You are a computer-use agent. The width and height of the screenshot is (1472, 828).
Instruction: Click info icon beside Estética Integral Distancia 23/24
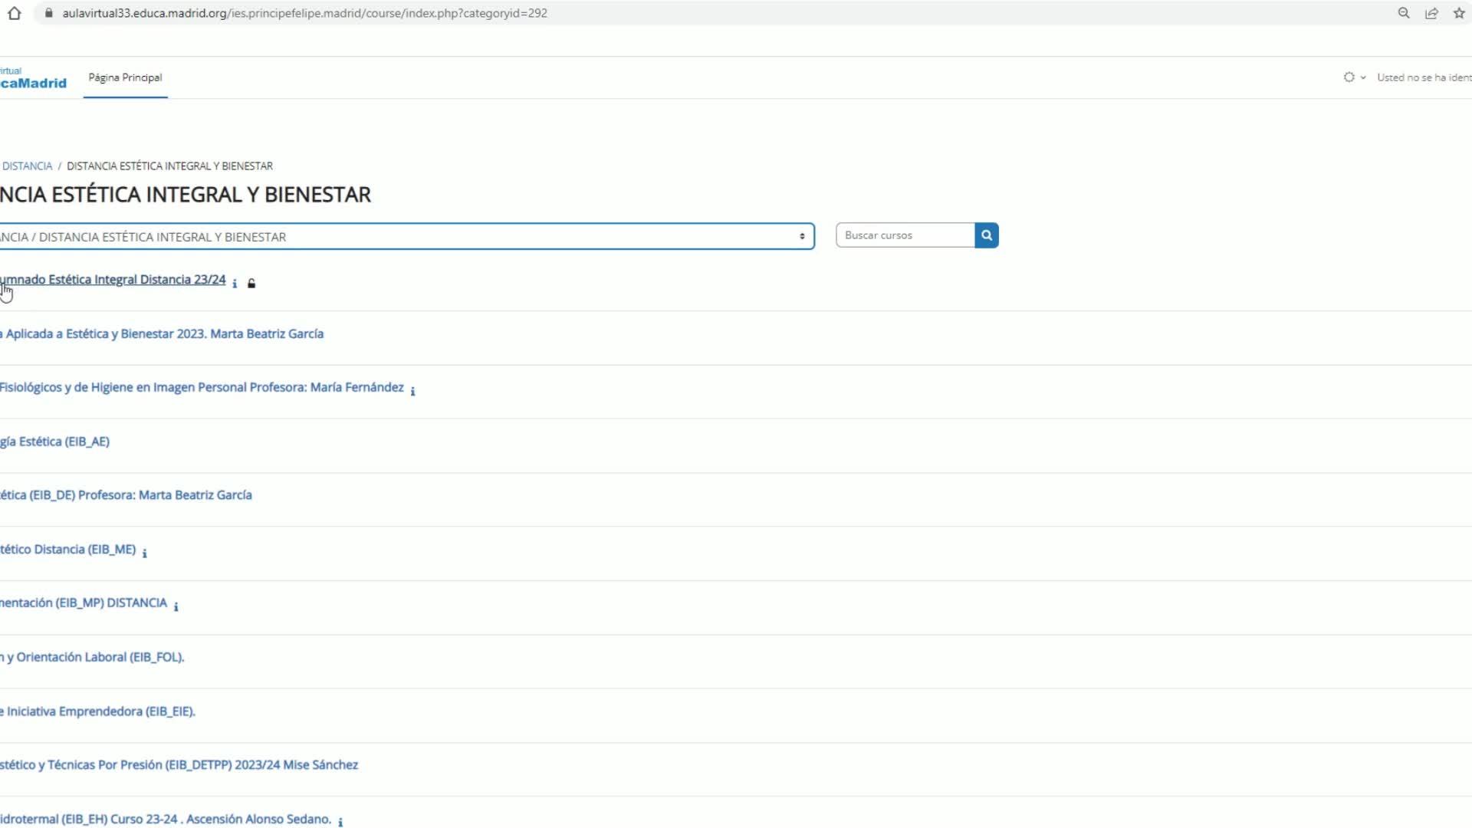click(x=235, y=284)
